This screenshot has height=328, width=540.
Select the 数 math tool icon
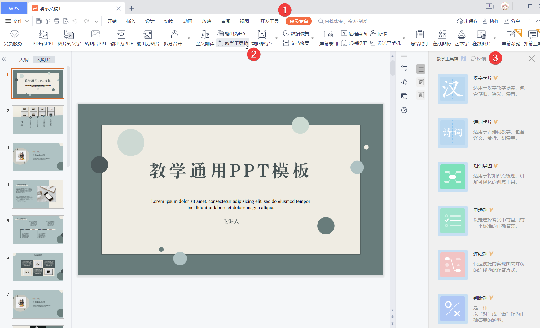421,95
